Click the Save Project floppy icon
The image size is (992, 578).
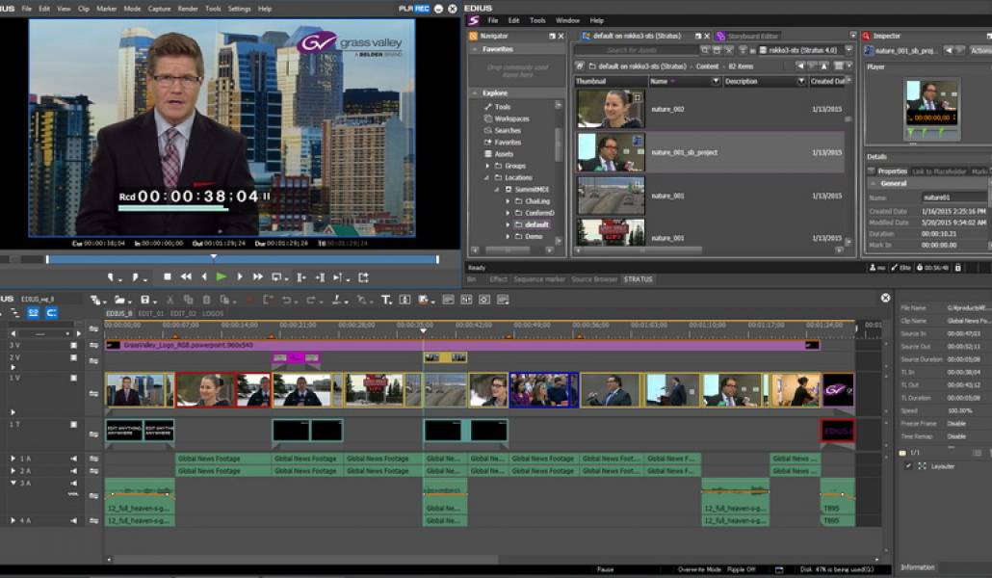pyautogui.click(x=144, y=300)
